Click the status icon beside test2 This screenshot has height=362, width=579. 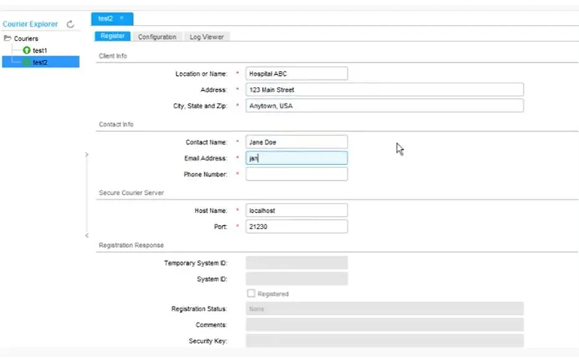pyautogui.click(x=27, y=62)
